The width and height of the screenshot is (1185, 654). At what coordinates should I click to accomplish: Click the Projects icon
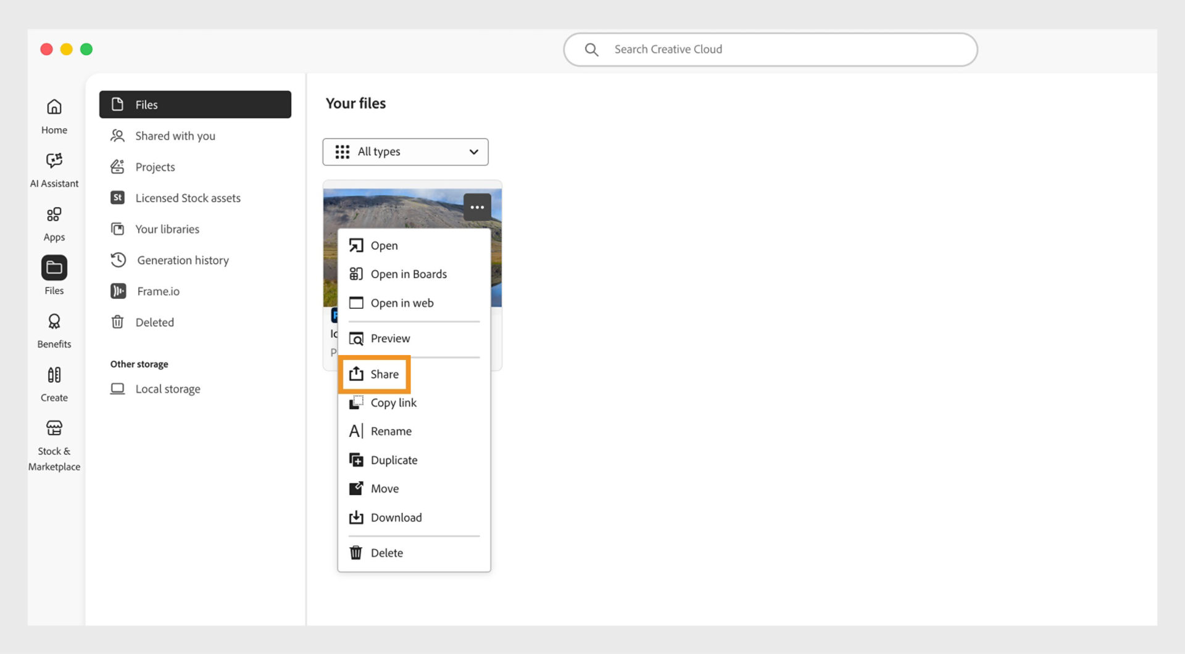(117, 166)
